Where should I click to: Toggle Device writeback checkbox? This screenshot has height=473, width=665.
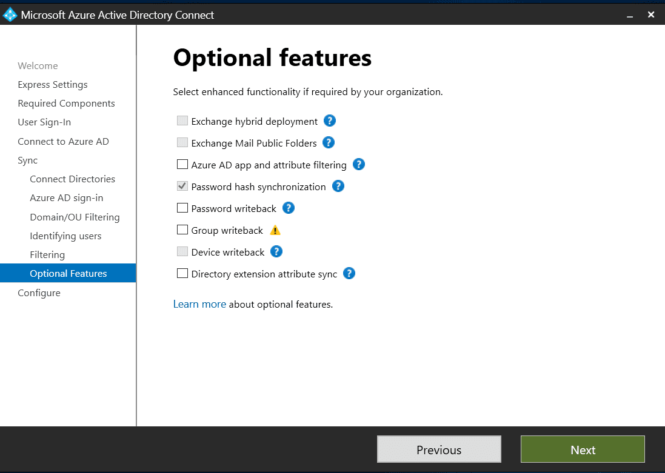coord(182,252)
